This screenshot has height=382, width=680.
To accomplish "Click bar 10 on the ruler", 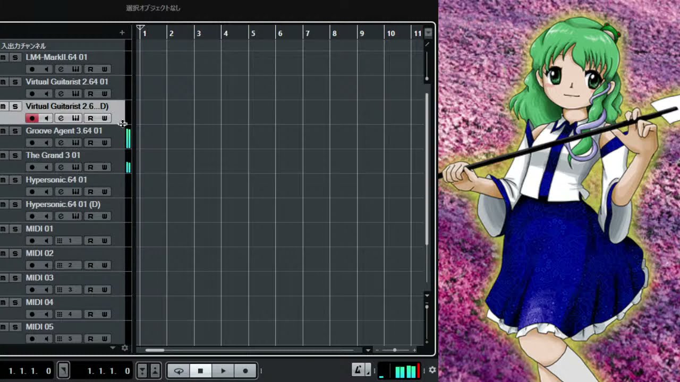I will [x=391, y=33].
